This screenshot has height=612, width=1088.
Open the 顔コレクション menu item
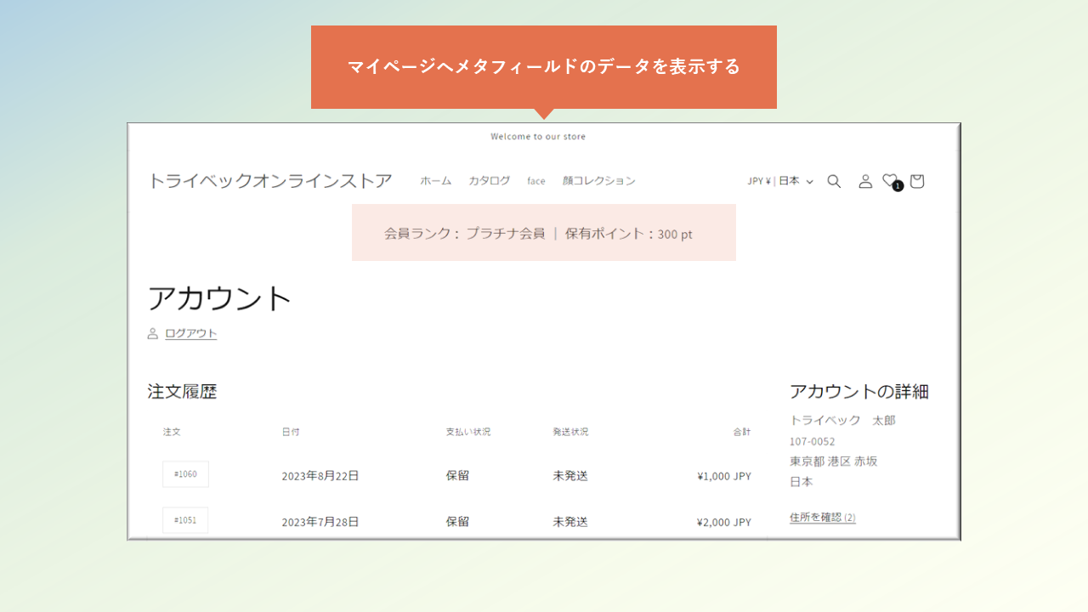pos(598,181)
